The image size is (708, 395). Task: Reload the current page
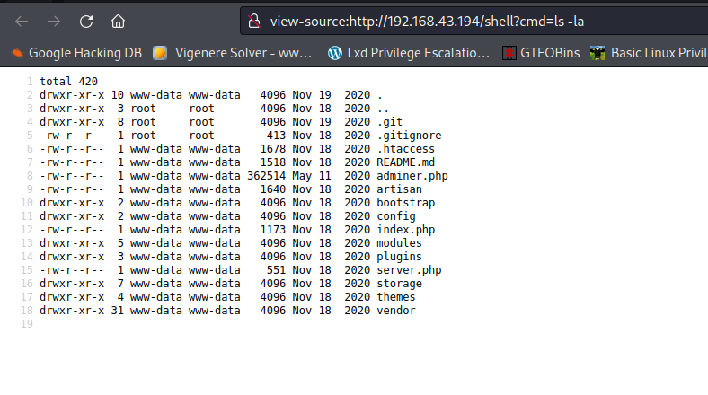[x=86, y=20]
